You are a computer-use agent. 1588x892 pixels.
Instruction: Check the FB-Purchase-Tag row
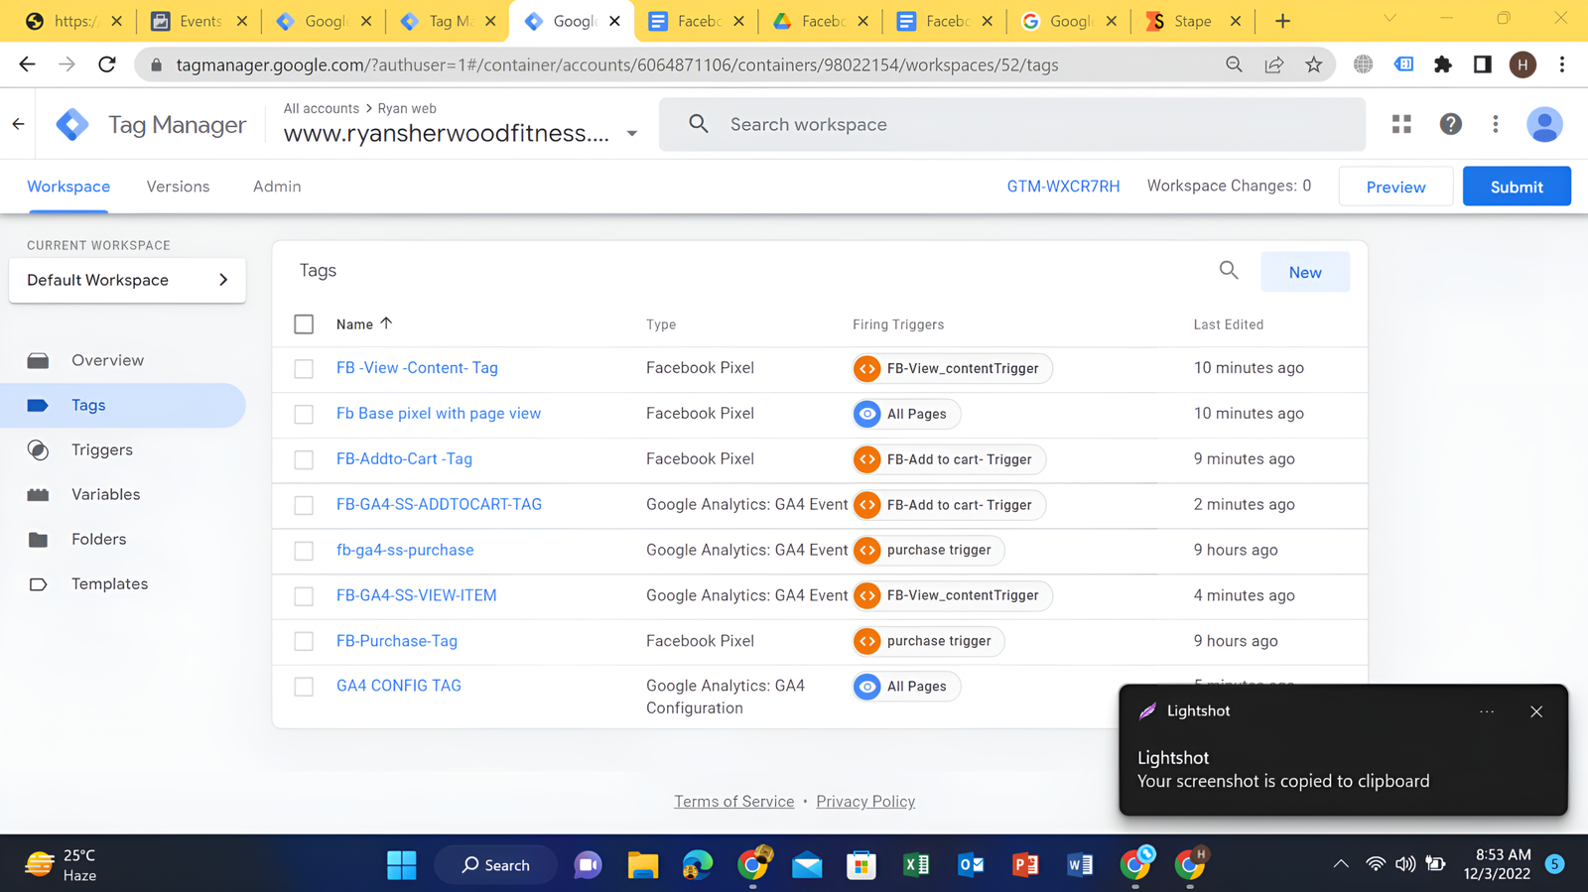[x=304, y=641]
